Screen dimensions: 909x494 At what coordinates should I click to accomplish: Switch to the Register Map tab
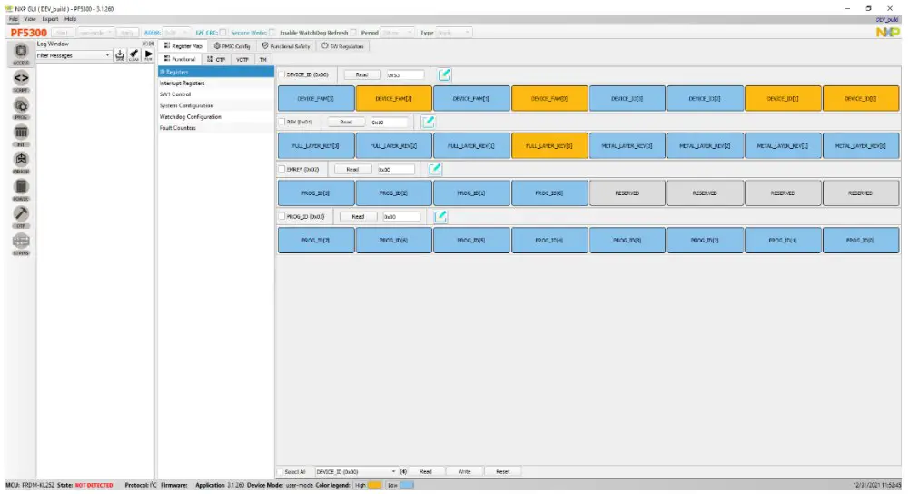(x=183, y=45)
